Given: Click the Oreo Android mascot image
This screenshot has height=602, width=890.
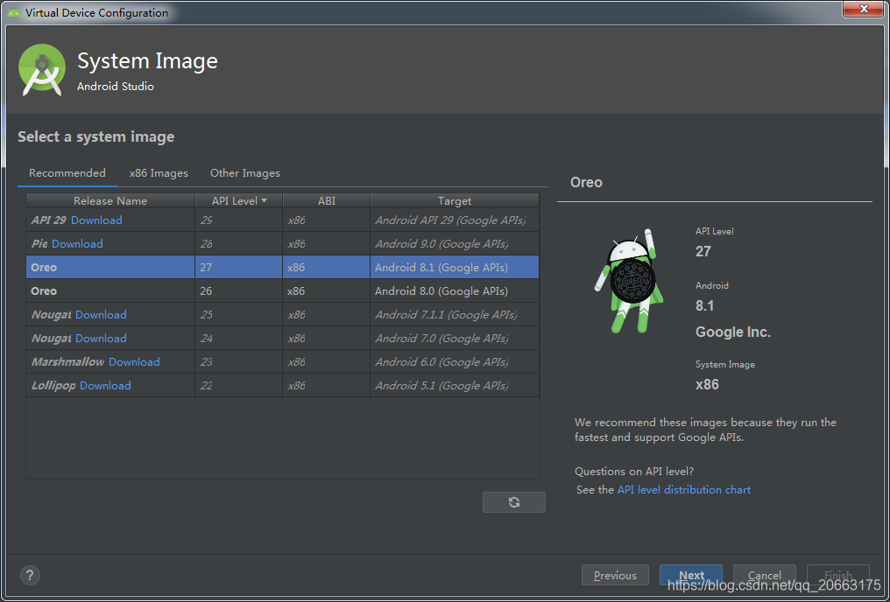Looking at the screenshot, I should 628,281.
